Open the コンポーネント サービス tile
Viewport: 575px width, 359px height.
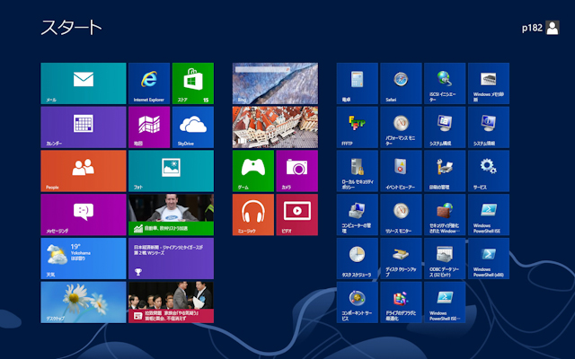coord(358,302)
